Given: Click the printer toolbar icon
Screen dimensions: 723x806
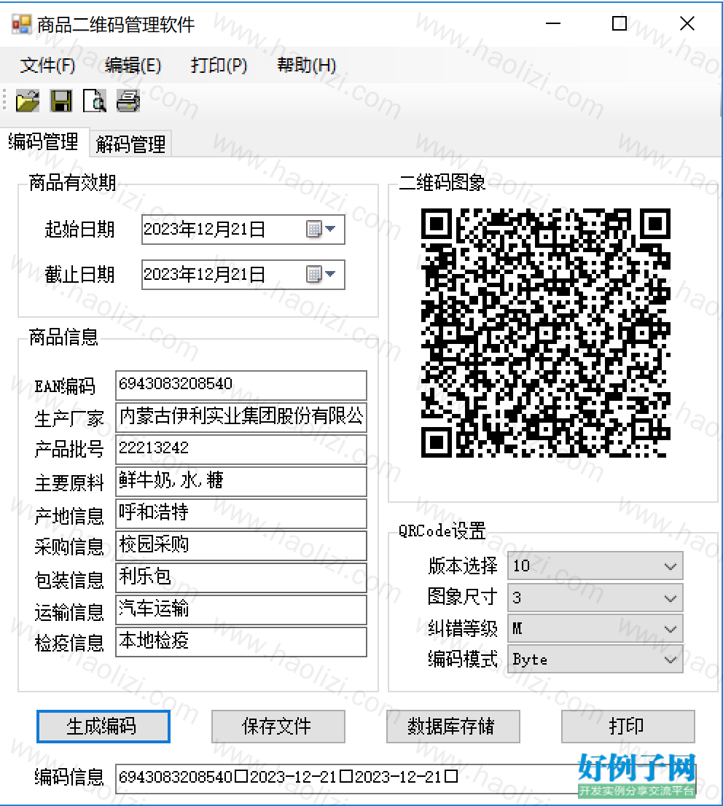Looking at the screenshot, I should (x=128, y=101).
